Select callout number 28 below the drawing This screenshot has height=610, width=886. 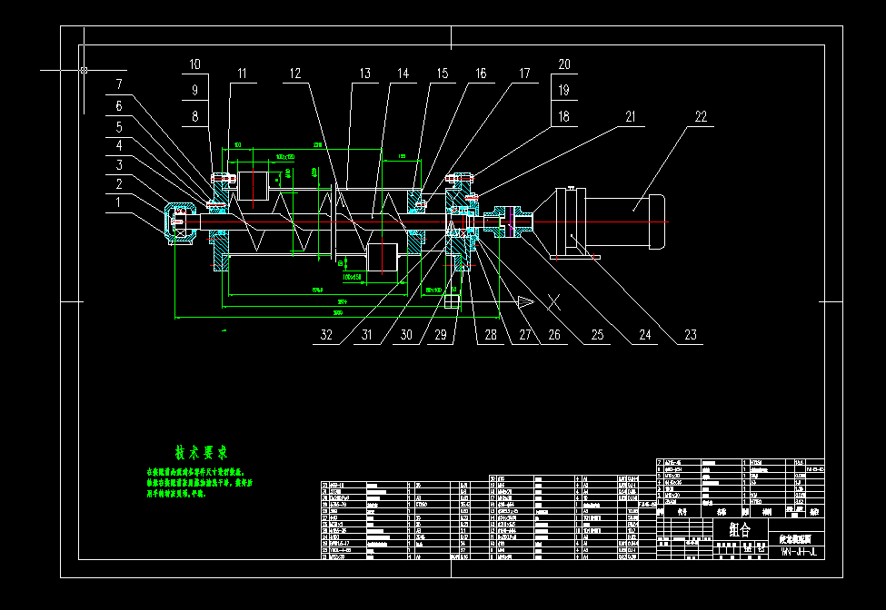491,335
